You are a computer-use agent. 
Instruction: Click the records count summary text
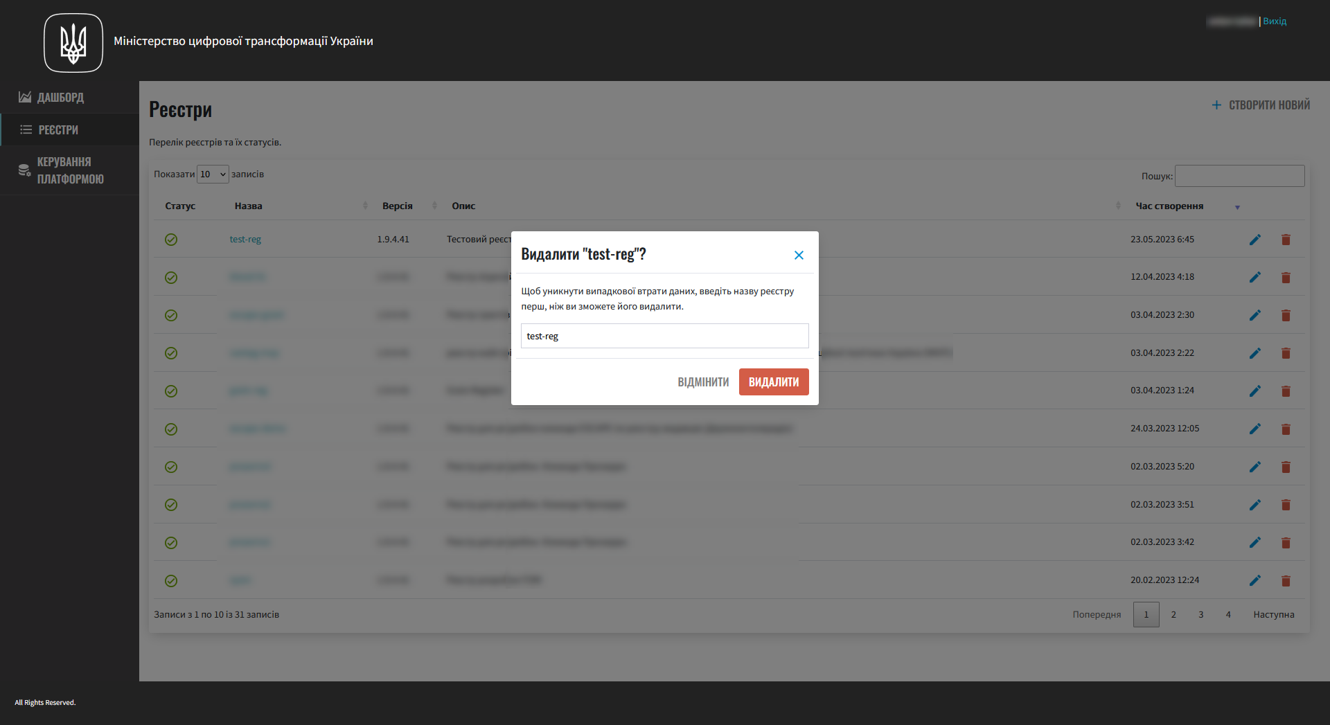click(216, 614)
